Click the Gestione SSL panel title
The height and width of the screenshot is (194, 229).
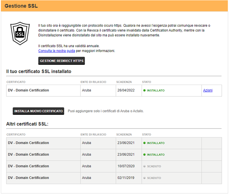click(x=21, y=6)
